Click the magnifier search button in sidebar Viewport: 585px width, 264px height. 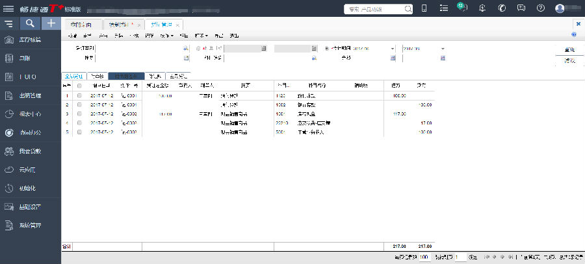click(x=31, y=23)
